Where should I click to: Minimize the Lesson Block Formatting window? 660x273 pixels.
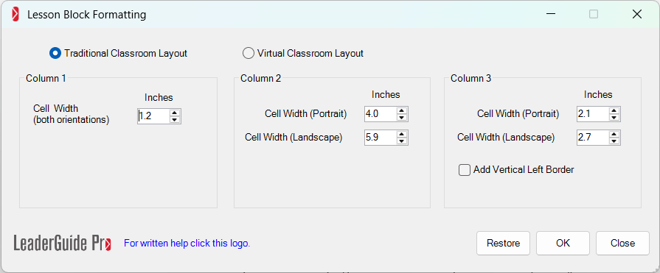coord(551,14)
